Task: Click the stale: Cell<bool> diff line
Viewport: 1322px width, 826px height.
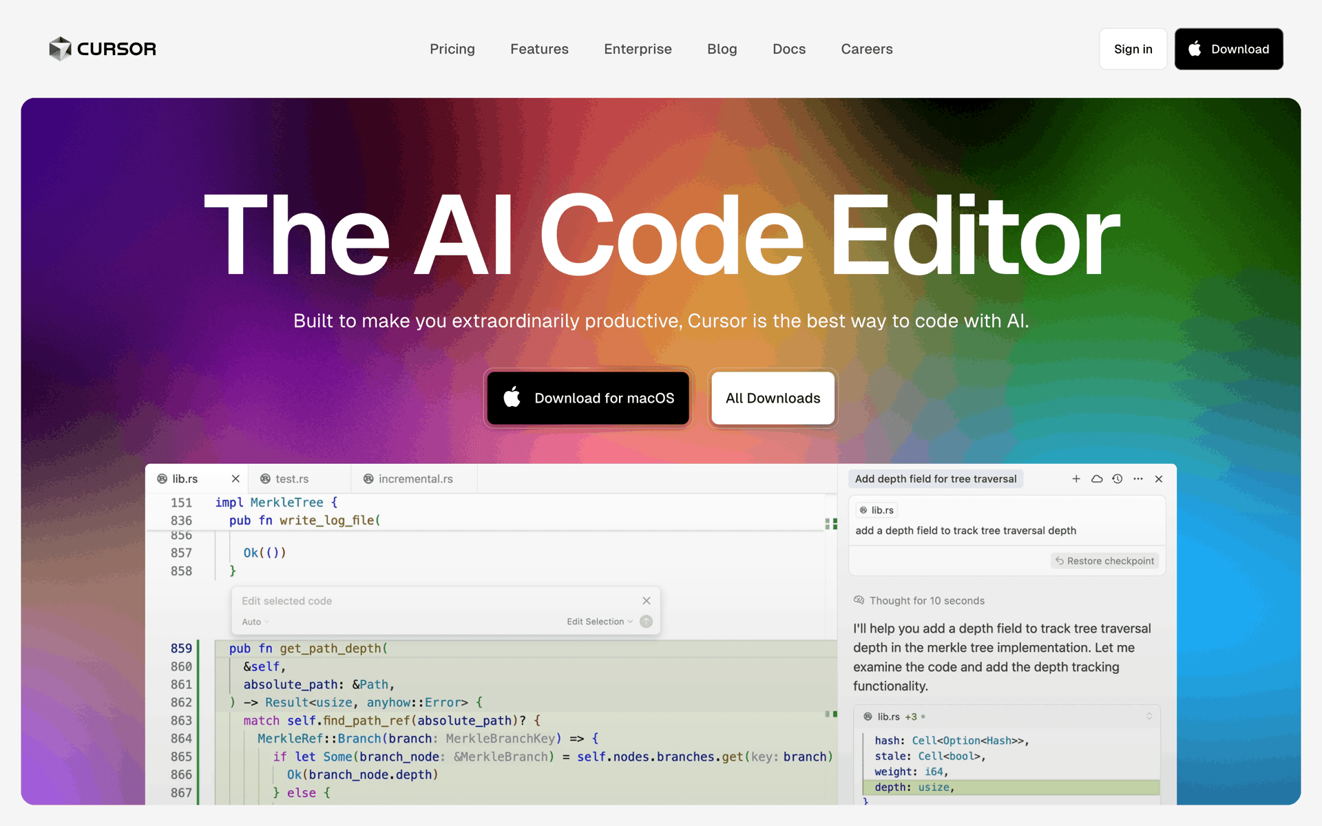Action: click(x=930, y=756)
